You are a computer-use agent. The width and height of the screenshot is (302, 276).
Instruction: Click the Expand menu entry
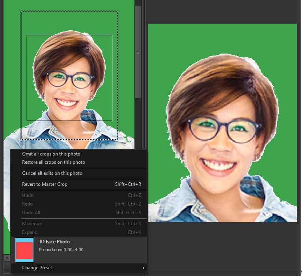pos(30,232)
